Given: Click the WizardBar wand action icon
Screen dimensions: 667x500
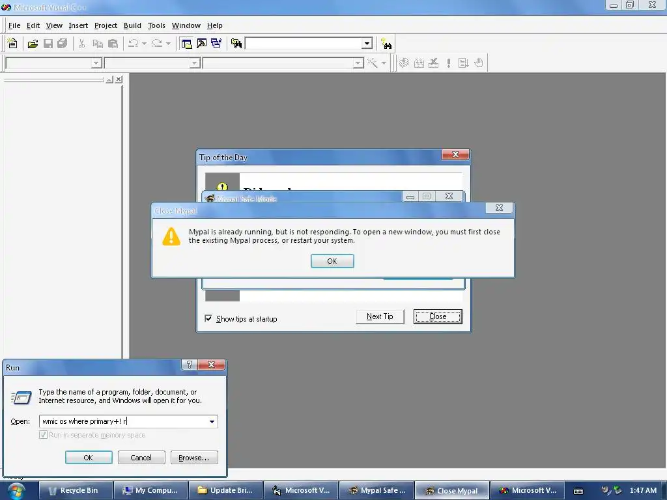Looking at the screenshot, I should (372, 63).
